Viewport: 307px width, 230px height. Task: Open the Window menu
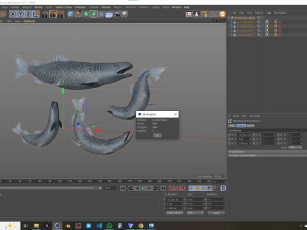(x=177, y=7)
